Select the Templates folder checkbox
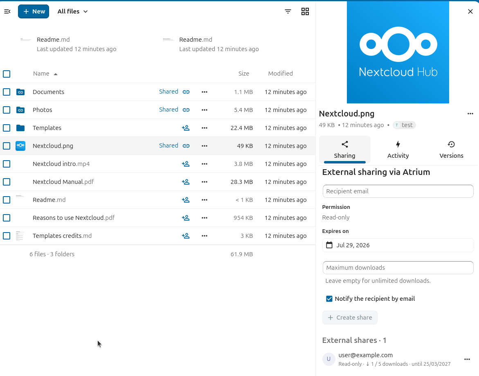This screenshot has height=376, width=479. (7, 128)
